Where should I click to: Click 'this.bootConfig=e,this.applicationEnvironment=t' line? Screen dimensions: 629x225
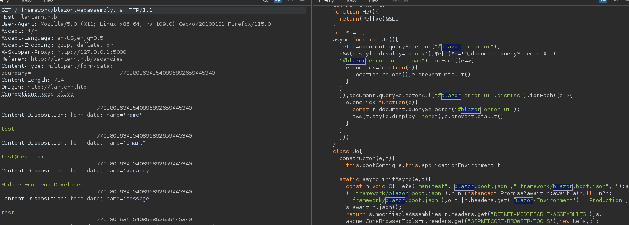(x=423, y=165)
